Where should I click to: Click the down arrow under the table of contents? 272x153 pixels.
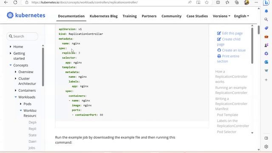(x=252, y=133)
